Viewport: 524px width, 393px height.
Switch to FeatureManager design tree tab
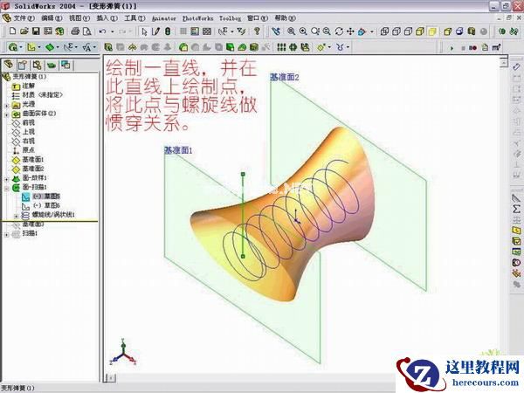9,64
